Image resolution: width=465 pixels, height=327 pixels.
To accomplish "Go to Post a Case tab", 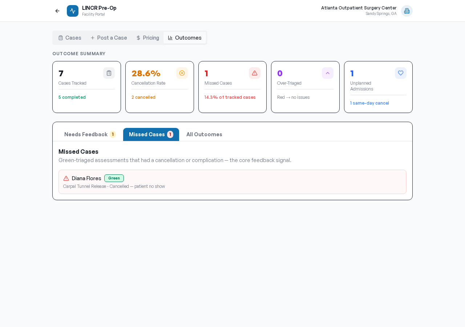I will 109,38.
